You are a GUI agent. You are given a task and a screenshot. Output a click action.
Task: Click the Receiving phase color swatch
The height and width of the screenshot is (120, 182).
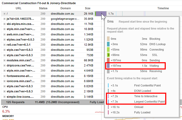click(x=108, y=71)
